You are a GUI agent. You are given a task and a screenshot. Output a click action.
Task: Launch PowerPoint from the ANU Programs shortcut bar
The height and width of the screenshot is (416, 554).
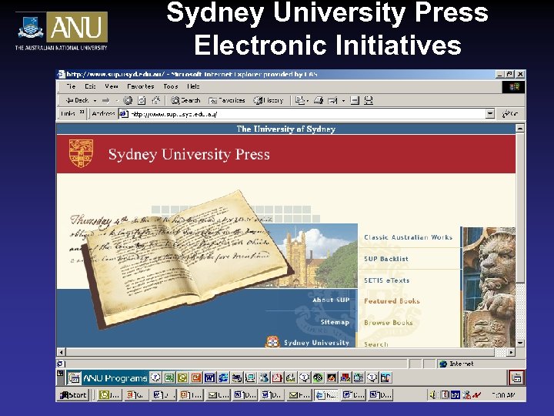pyautogui.click(x=196, y=378)
